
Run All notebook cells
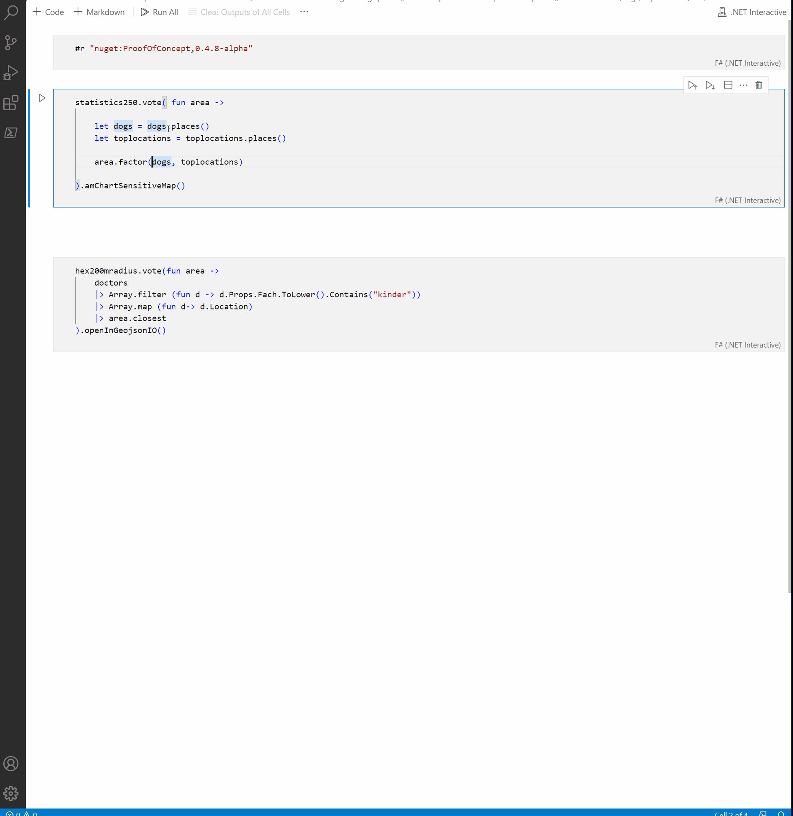point(159,12)
